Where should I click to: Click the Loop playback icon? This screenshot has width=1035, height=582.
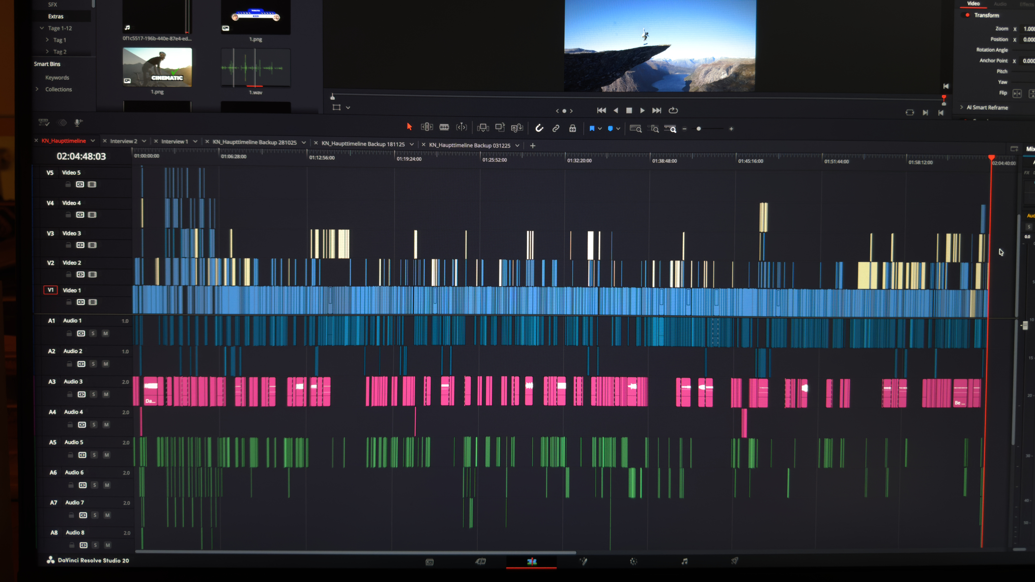point(673,110)
